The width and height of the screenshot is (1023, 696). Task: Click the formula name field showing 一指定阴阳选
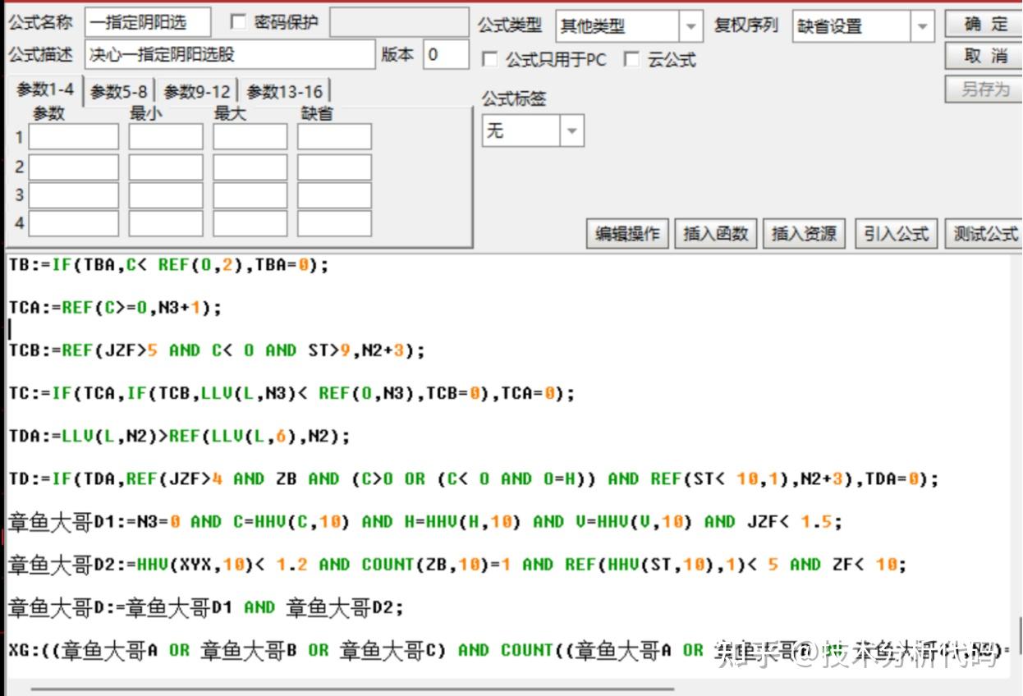(148, 21)
